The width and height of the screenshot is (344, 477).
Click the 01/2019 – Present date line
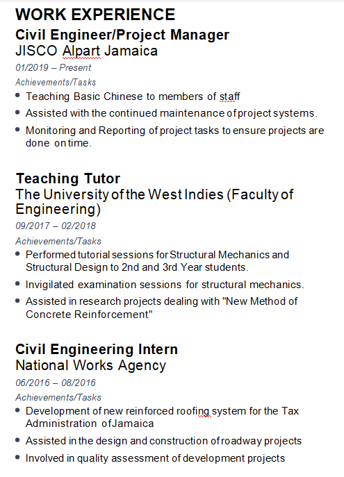[54, 67]
